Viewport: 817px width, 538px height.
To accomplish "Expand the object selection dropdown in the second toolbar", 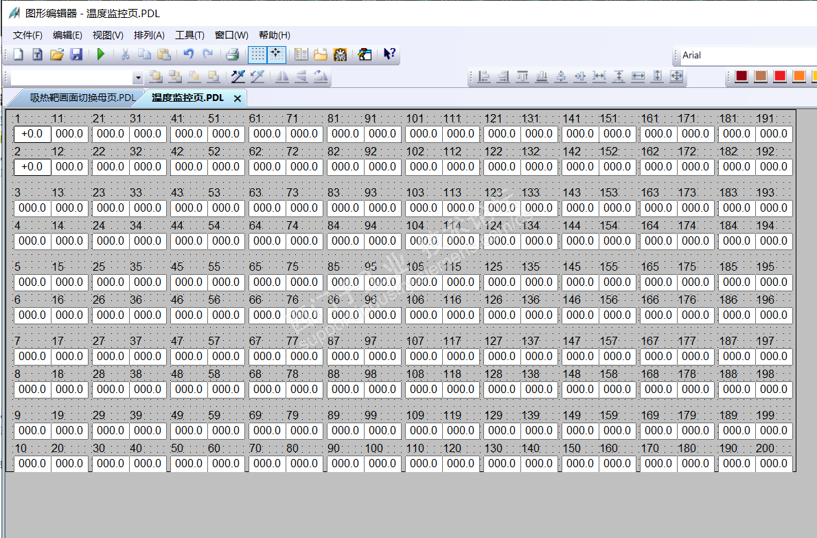I will pos(137,78).
